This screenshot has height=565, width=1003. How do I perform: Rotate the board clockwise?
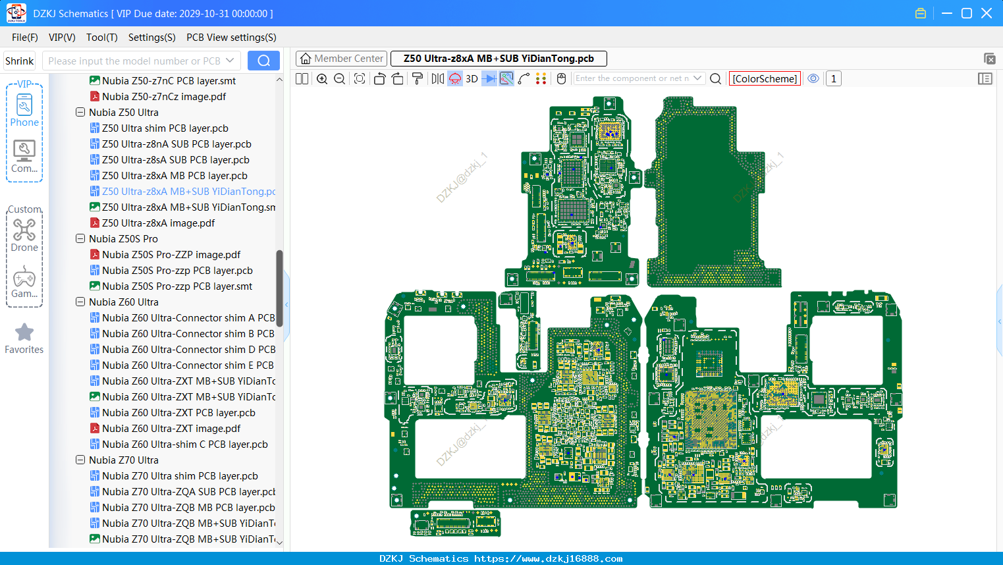[398, 79]
